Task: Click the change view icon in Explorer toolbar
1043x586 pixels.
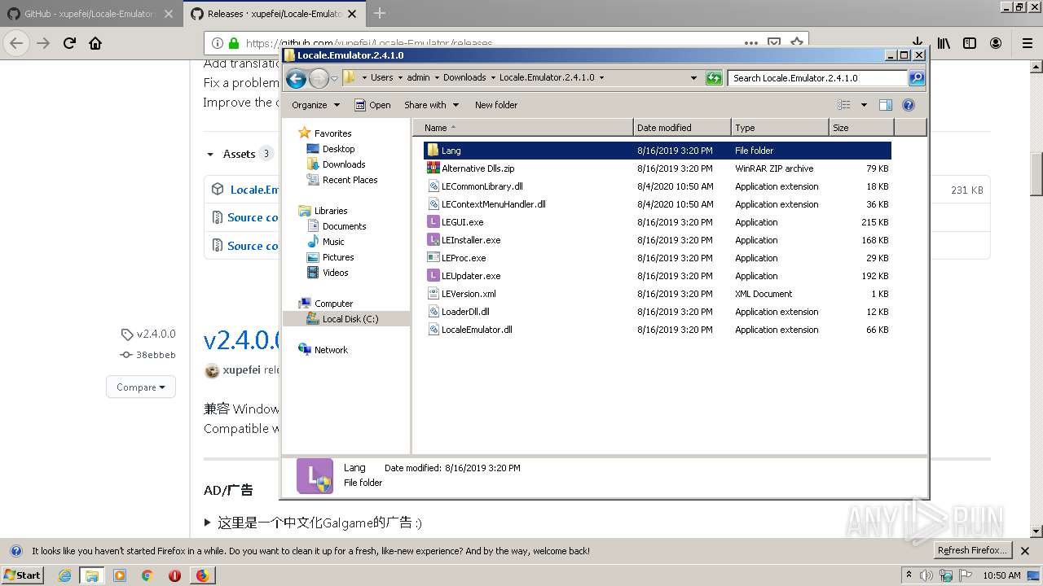Action: 844,105
